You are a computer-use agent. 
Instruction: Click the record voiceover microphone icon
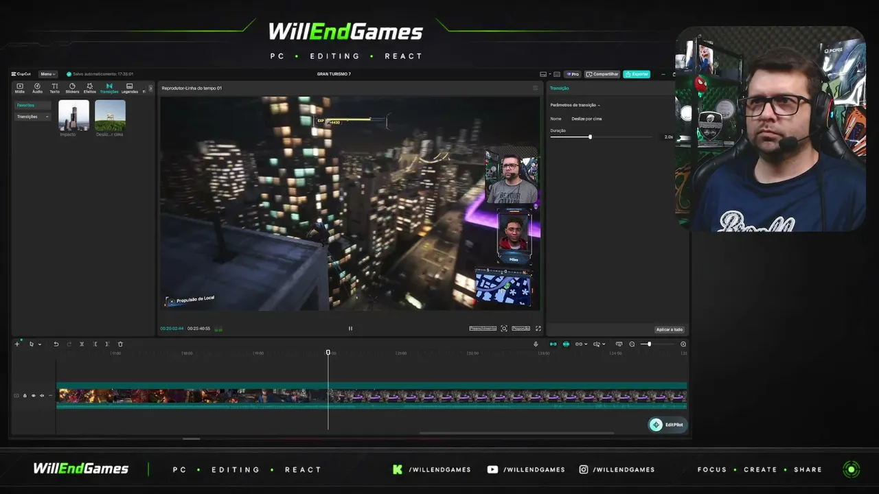click(x=536, y=344)
